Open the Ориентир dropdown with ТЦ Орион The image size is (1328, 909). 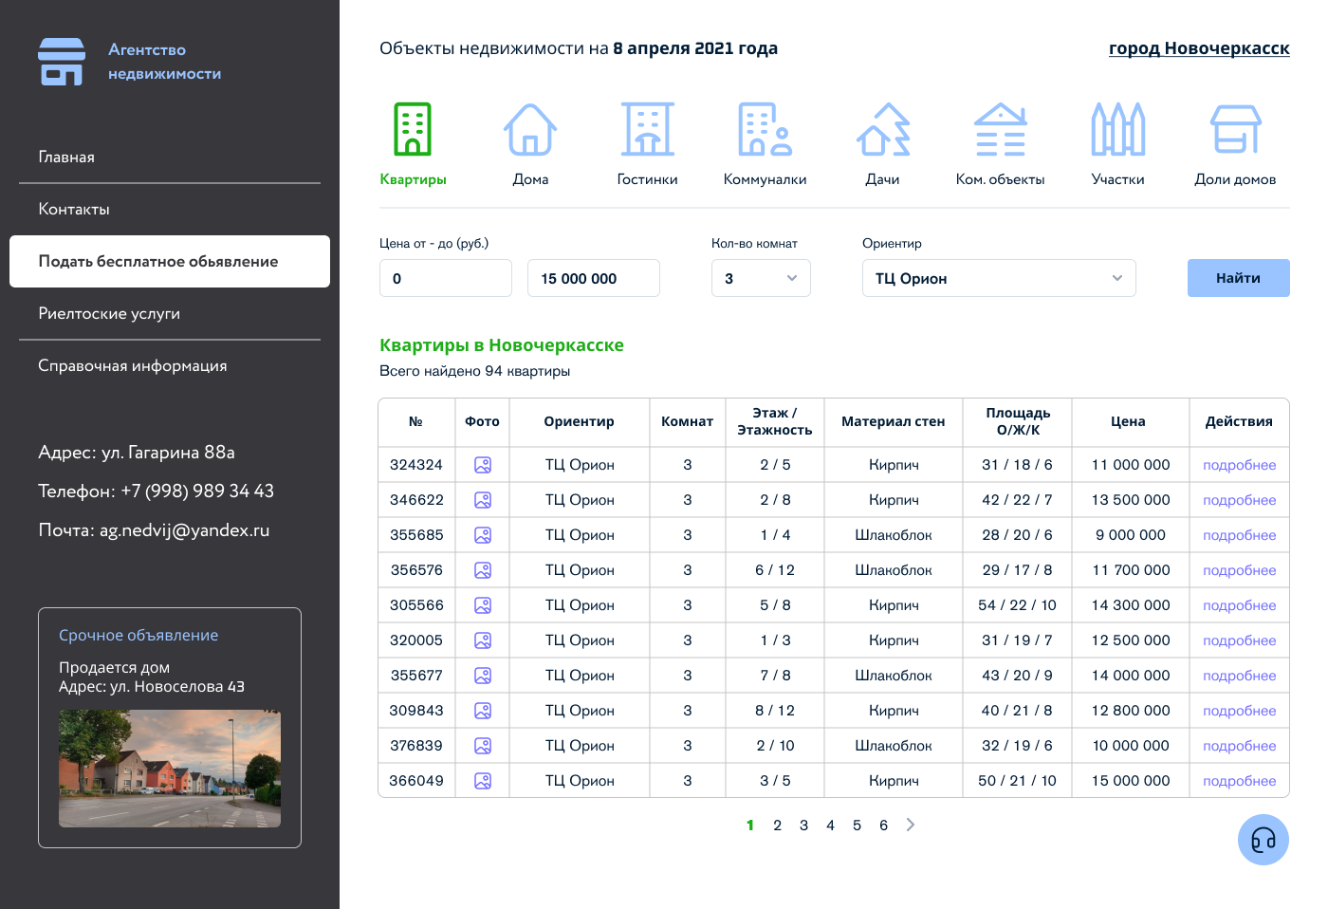tap(998, 278)
